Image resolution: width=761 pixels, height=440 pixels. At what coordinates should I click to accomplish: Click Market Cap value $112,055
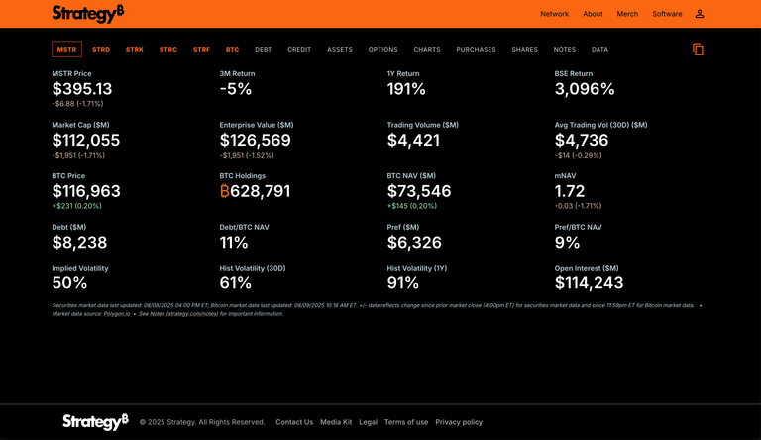click(86, 140)
